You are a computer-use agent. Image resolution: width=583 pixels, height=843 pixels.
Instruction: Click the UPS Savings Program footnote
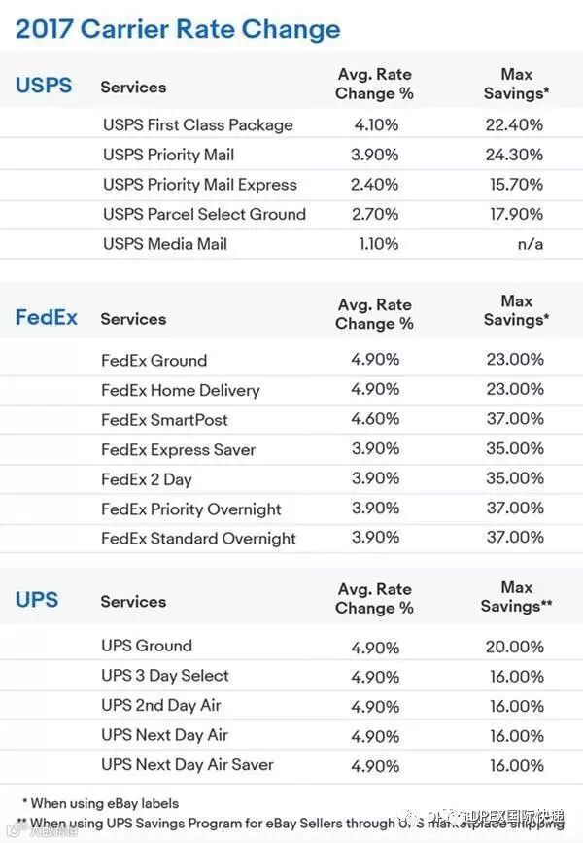[x=291, y=824]
